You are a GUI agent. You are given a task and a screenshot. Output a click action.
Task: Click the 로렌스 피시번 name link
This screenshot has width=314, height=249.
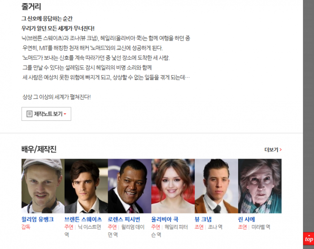click(x=124, y=219)
